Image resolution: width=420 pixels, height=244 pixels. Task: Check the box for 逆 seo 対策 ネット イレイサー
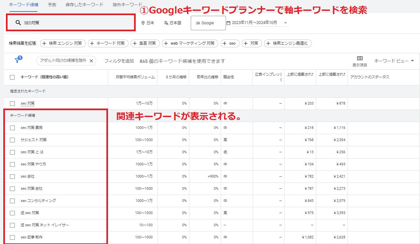point(12,225)
